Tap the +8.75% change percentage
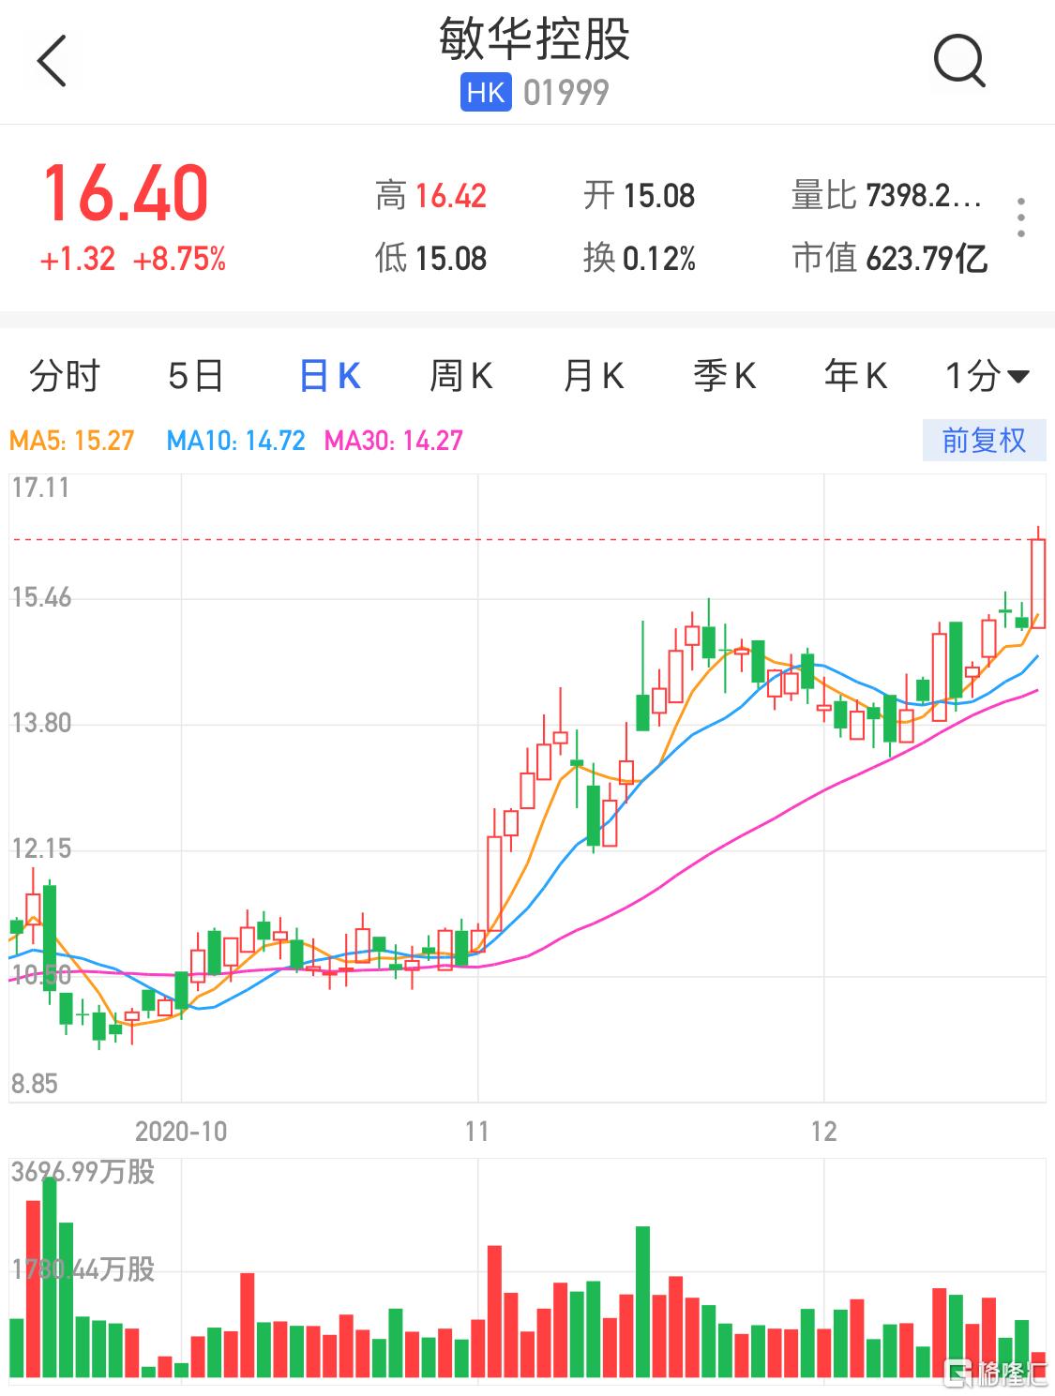The image size is (1055, 1396). [180, 259]
